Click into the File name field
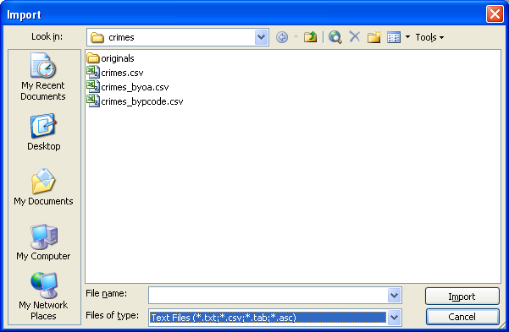The image size is (509, 332). point(268,296)
